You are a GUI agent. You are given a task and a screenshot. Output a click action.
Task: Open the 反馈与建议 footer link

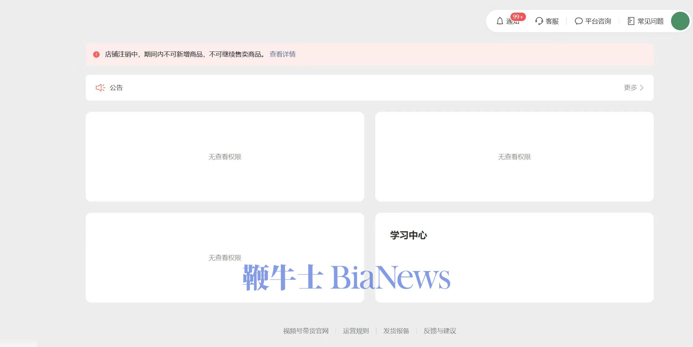tap(440, 331)
